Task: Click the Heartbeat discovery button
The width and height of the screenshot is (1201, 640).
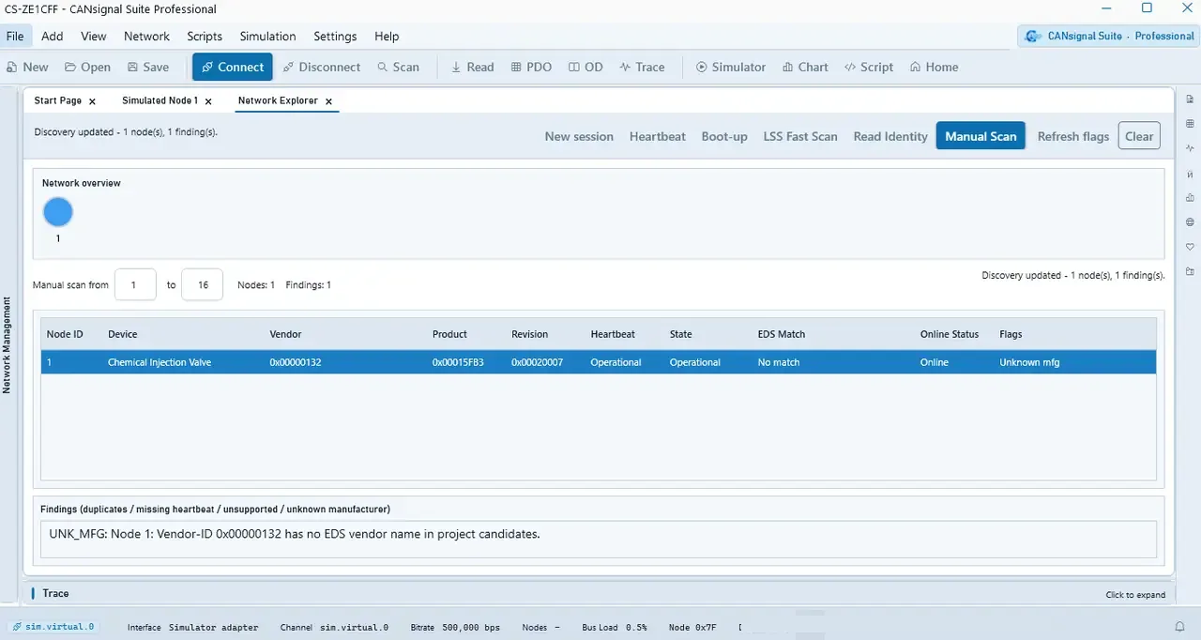Action: [x=658, y=136]
